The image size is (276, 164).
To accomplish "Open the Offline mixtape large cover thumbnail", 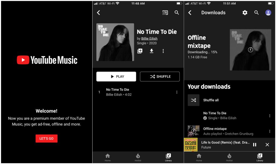I will coord(250,50).
